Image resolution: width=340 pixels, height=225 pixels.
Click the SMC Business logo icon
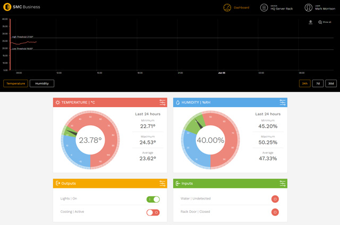[7, 7]
